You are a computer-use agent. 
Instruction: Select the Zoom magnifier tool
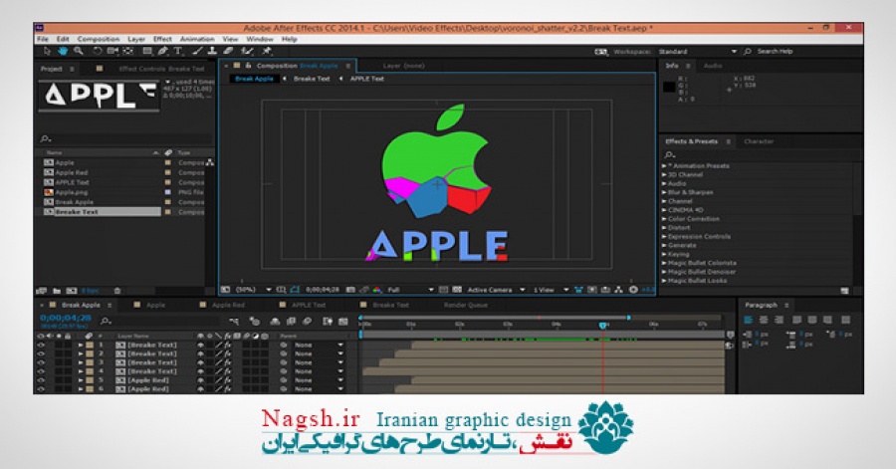[79, 52]
